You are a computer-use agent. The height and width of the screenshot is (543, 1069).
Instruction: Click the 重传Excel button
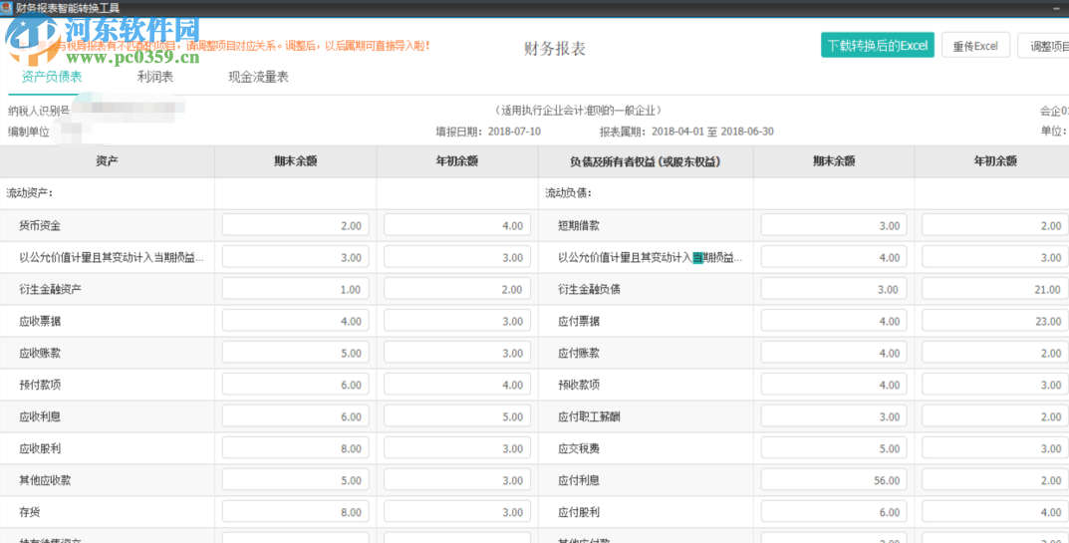point(975,46)
